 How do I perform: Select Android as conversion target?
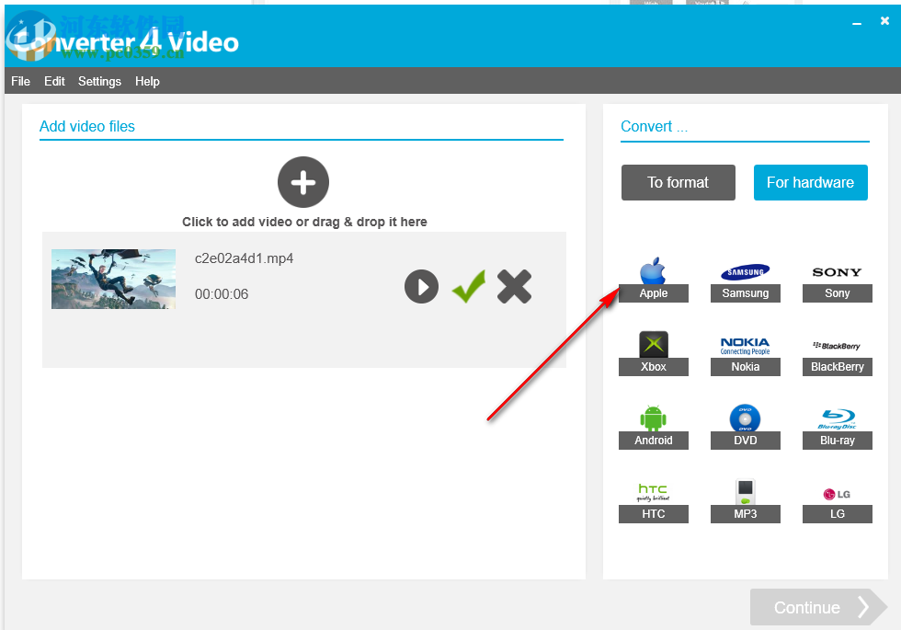pyautogui.click(x=653, y=425)
